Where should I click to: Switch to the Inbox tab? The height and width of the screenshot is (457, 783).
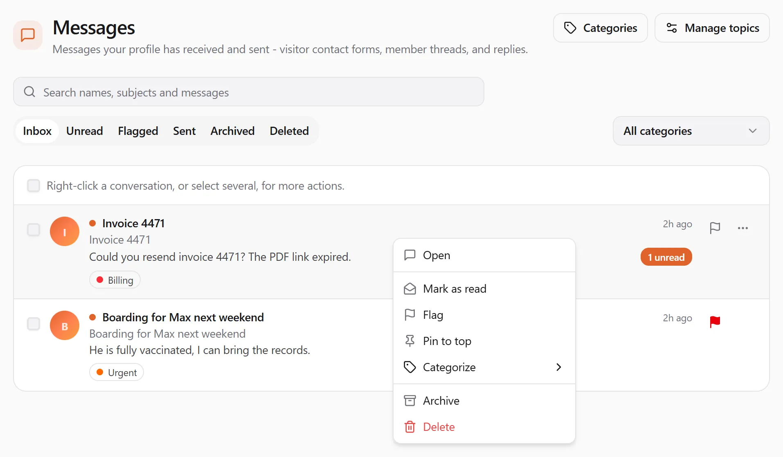click(x=37, y=131)
